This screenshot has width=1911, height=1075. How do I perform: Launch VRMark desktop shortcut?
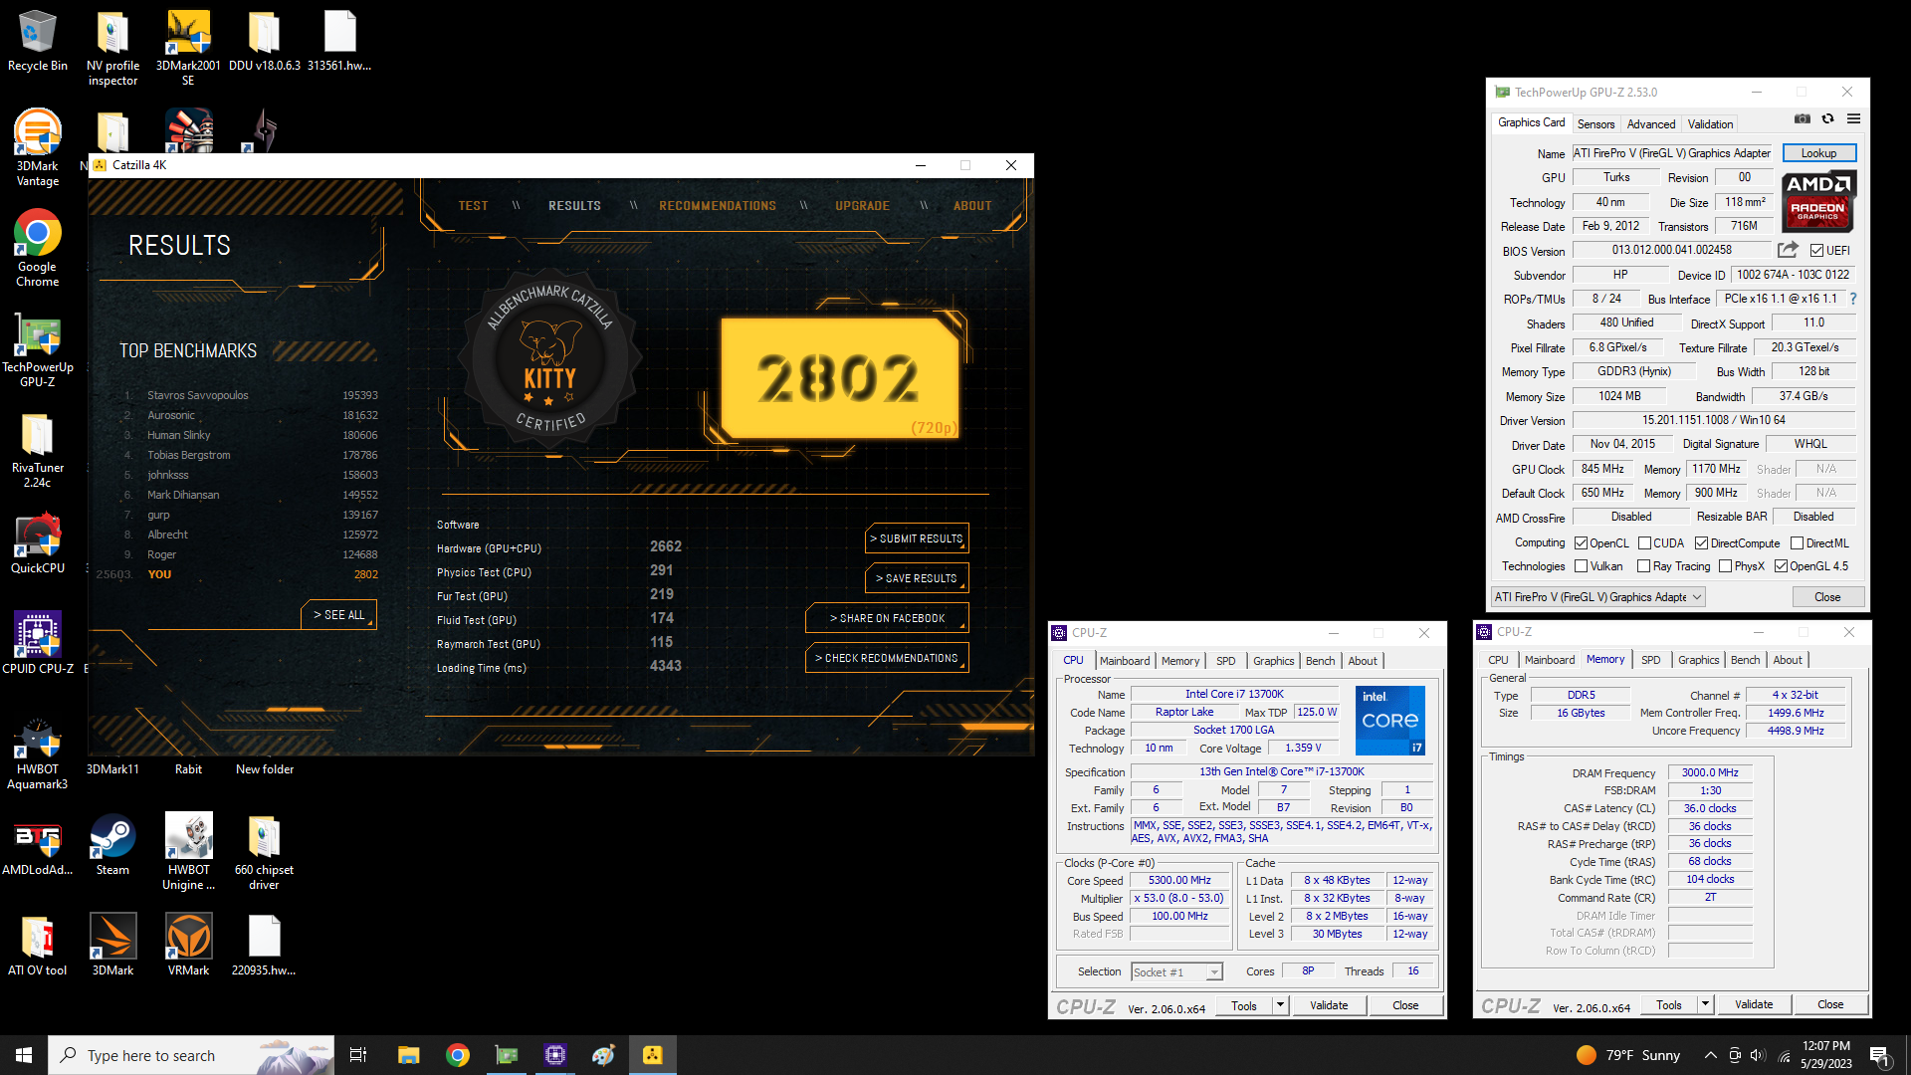point(188,946)
